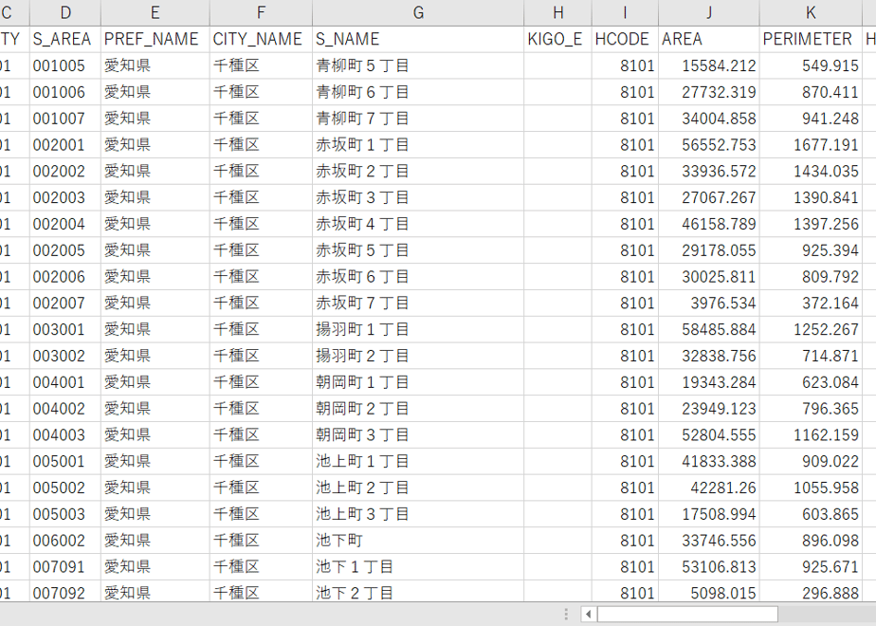Screen dimensions: 876x626
Task: Select cell containing 青柳町５丁目
Action: tap(418, 66)
